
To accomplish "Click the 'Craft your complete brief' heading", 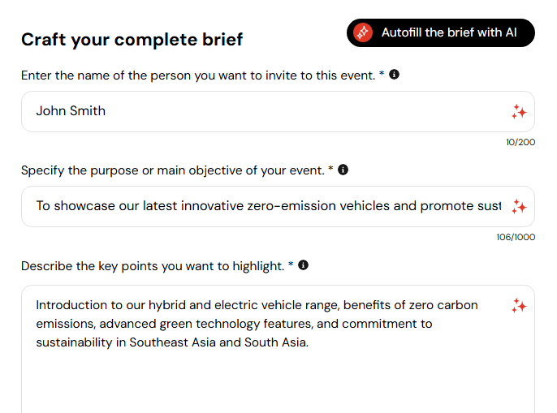I will [132, 40].
